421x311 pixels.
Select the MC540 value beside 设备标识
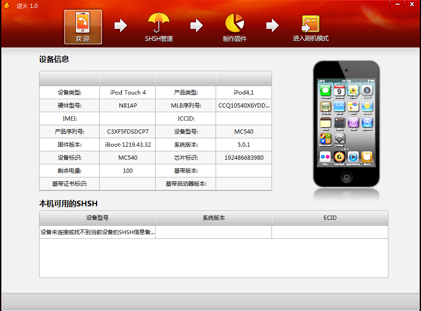128,158
